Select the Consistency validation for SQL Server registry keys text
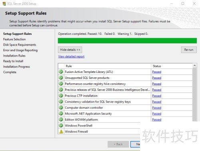 tap(98, 102)
